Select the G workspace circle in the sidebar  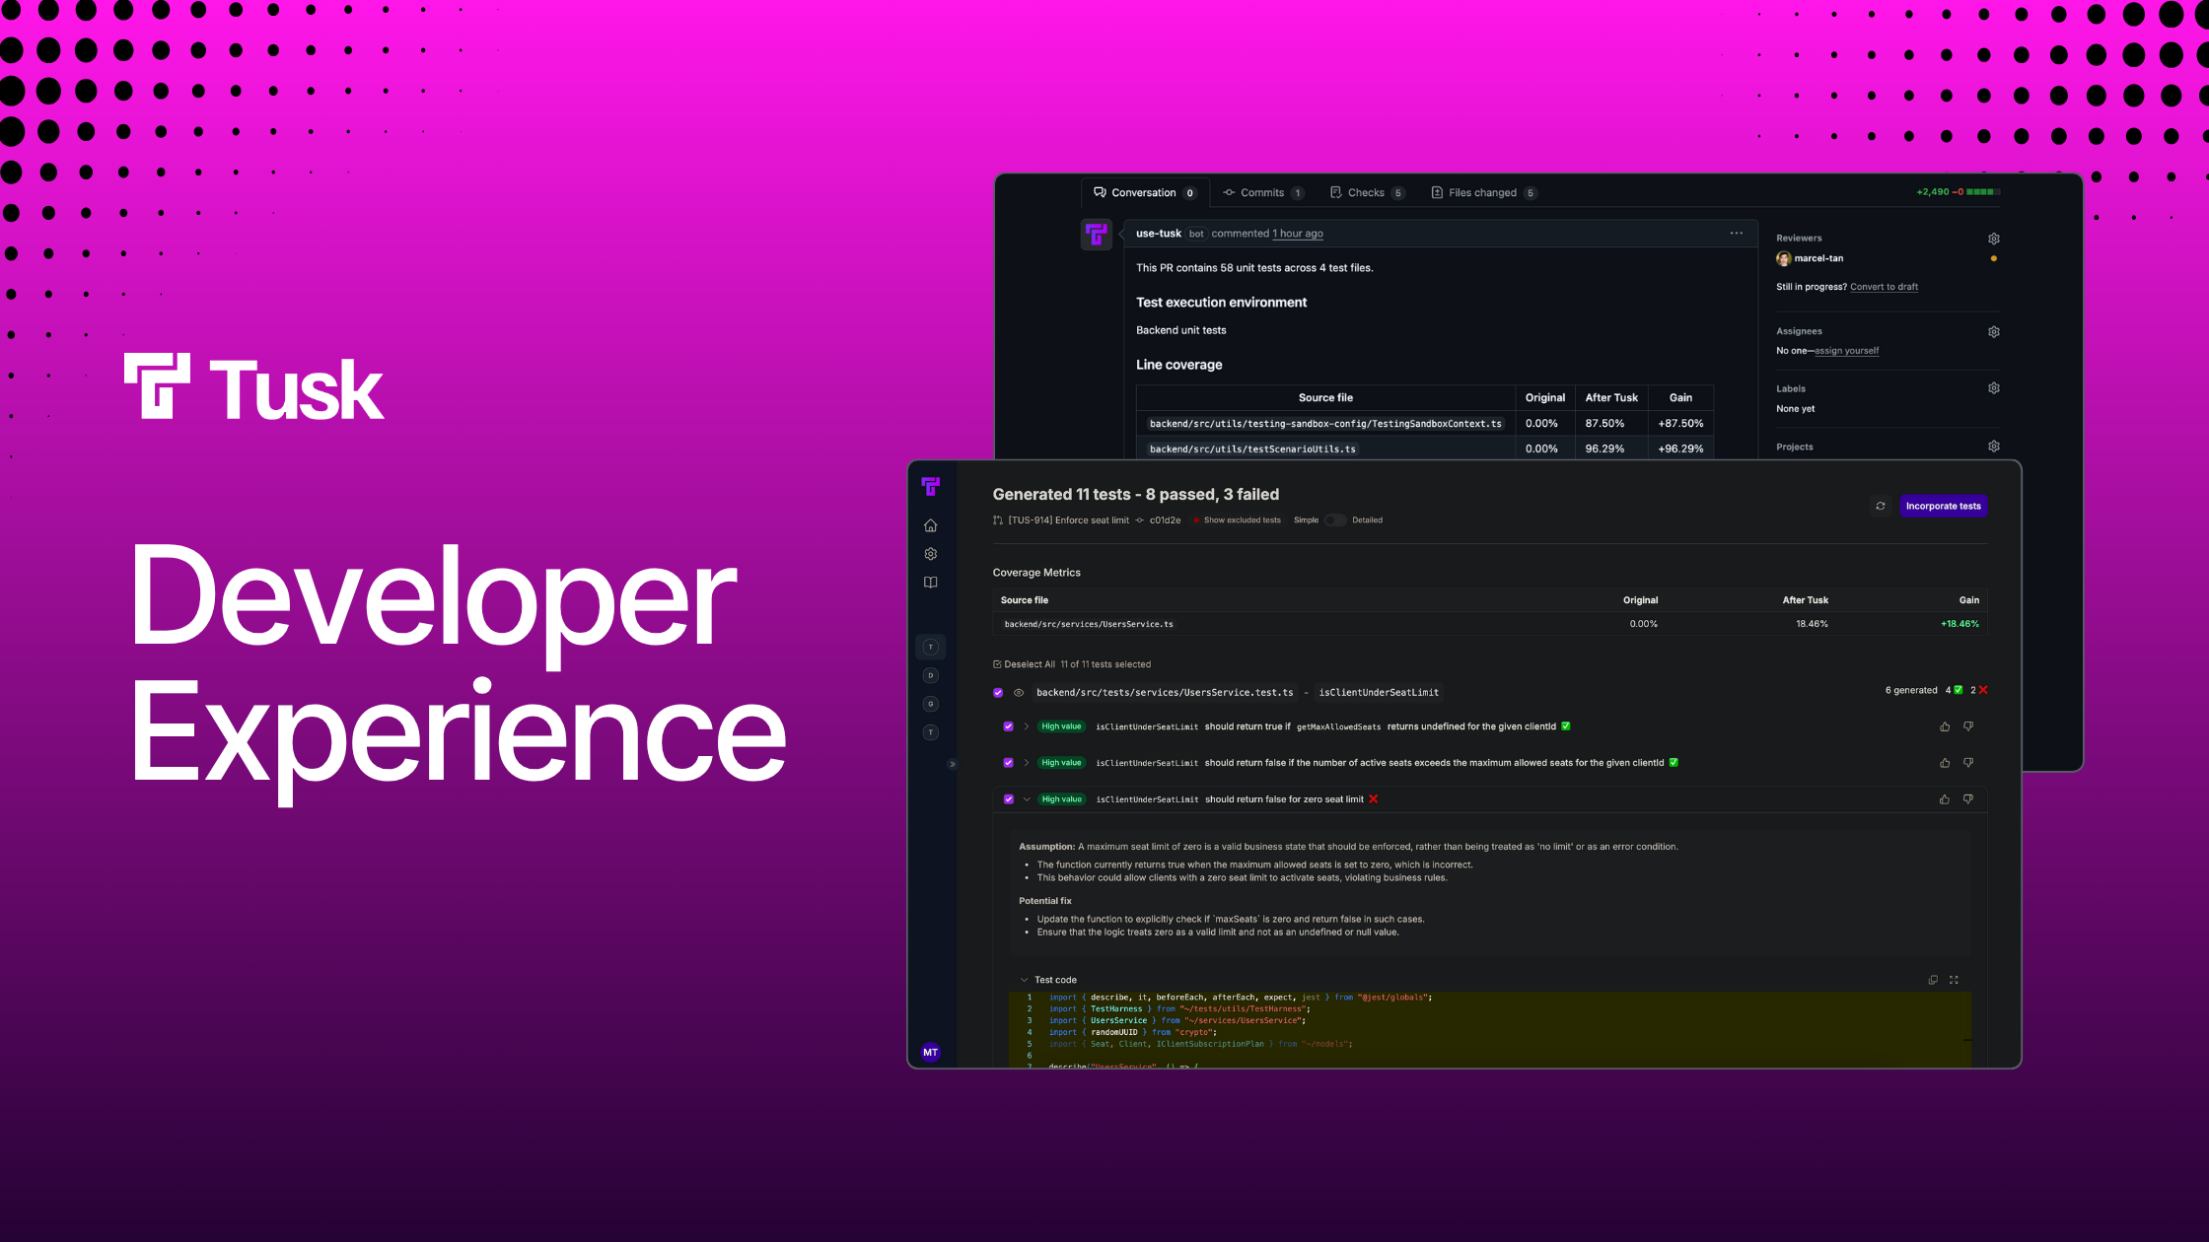930,704
